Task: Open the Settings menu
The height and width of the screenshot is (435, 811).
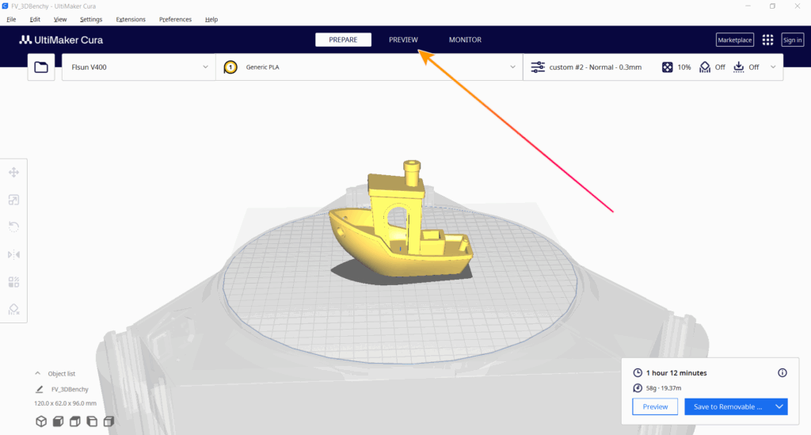Action: click(91, 19)
